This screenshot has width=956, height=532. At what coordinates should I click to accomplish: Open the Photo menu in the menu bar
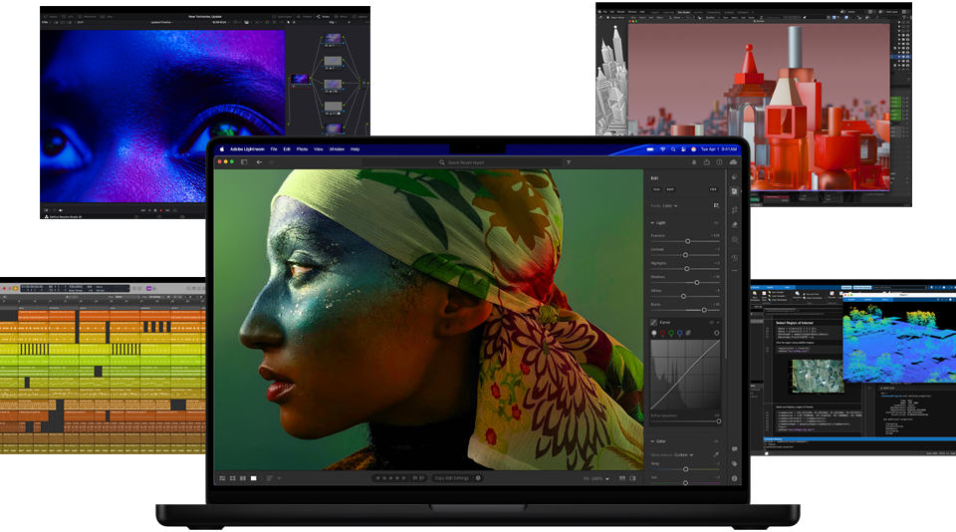click(302, 148)
